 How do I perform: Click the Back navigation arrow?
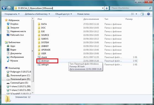click(x=4, y=8)
